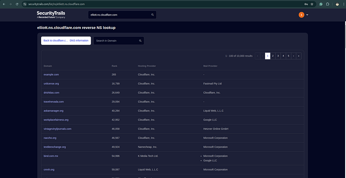
Task: Click Liquid Web, L.L.C mail provider for askamanager.org
Action: pyautogui.click(x=213, y=111)
